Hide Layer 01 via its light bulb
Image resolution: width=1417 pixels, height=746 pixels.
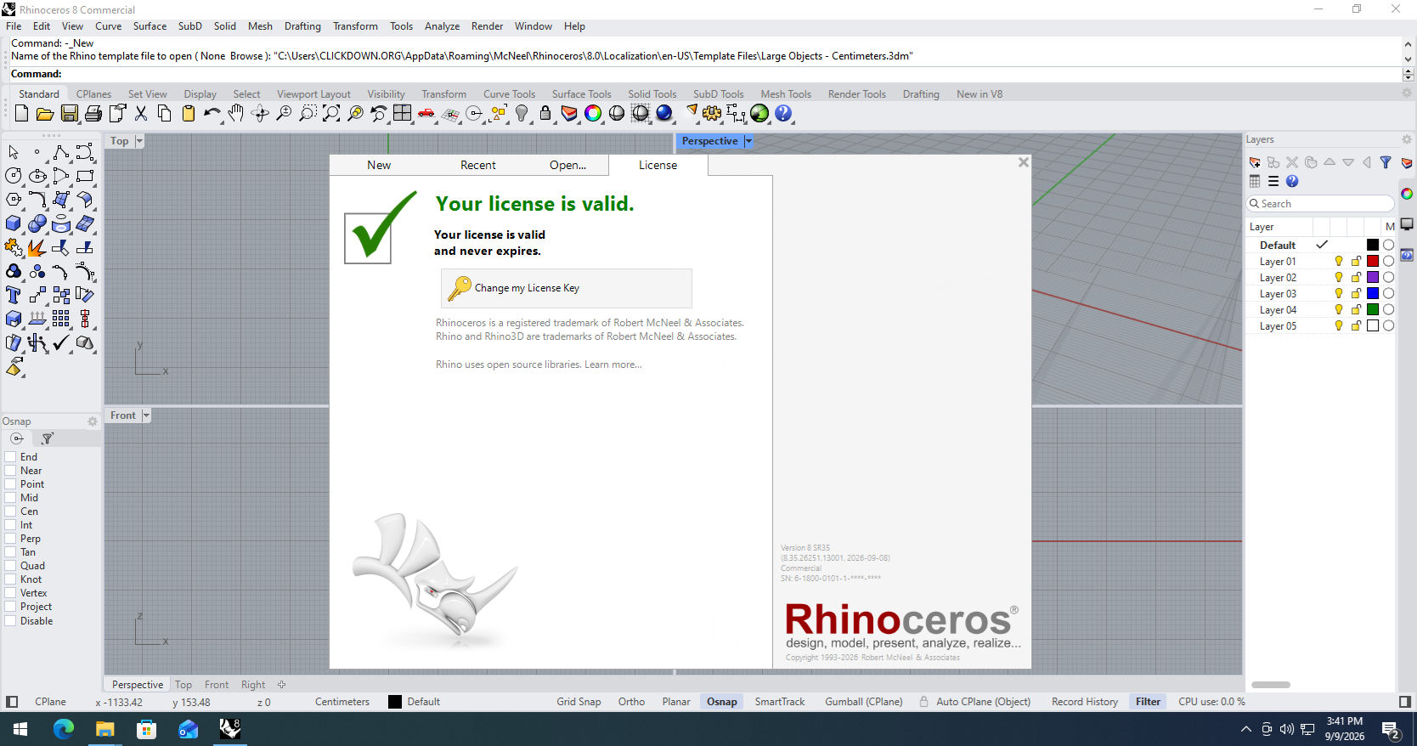click(x=1339, y=262)
